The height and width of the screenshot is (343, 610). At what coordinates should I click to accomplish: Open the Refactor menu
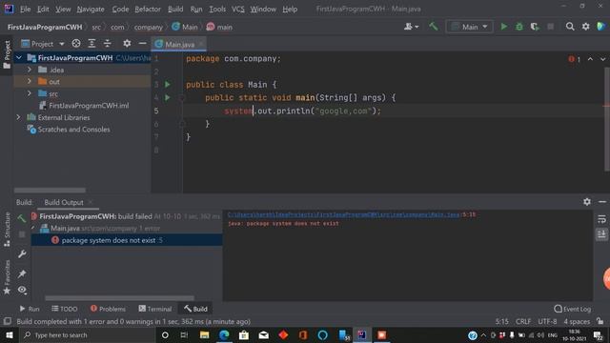[x=148, y=9]
